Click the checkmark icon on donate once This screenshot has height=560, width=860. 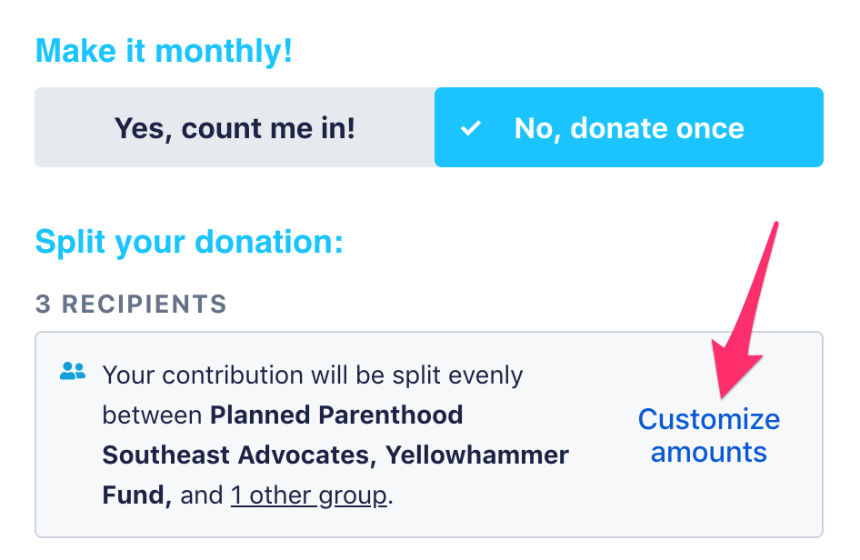[x=471, y=128]
